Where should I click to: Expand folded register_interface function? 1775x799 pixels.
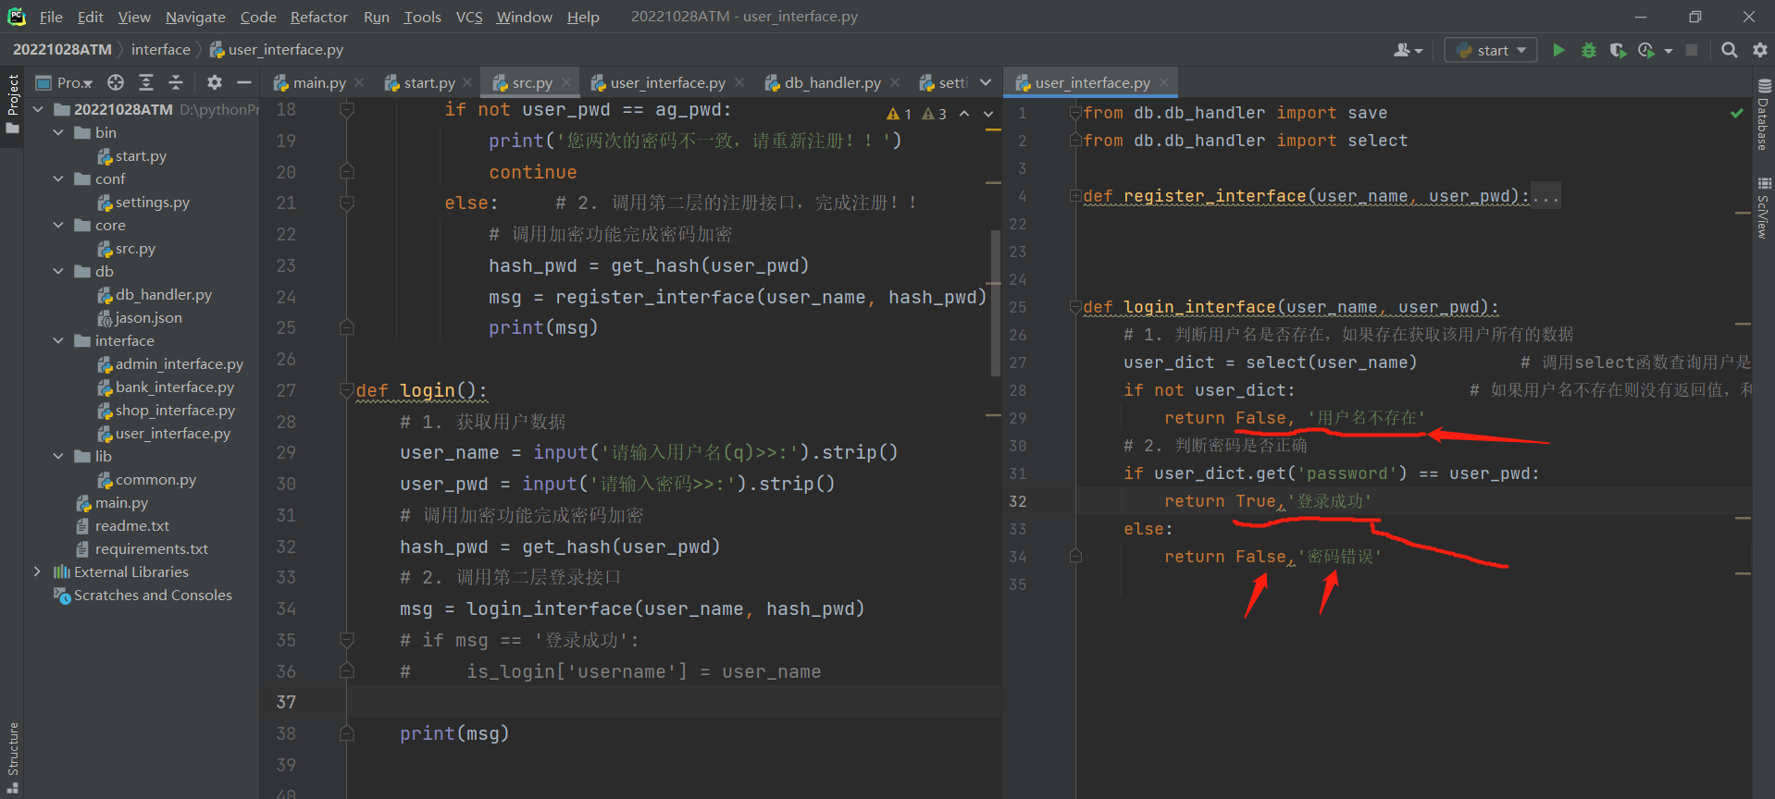point(1075,196)
